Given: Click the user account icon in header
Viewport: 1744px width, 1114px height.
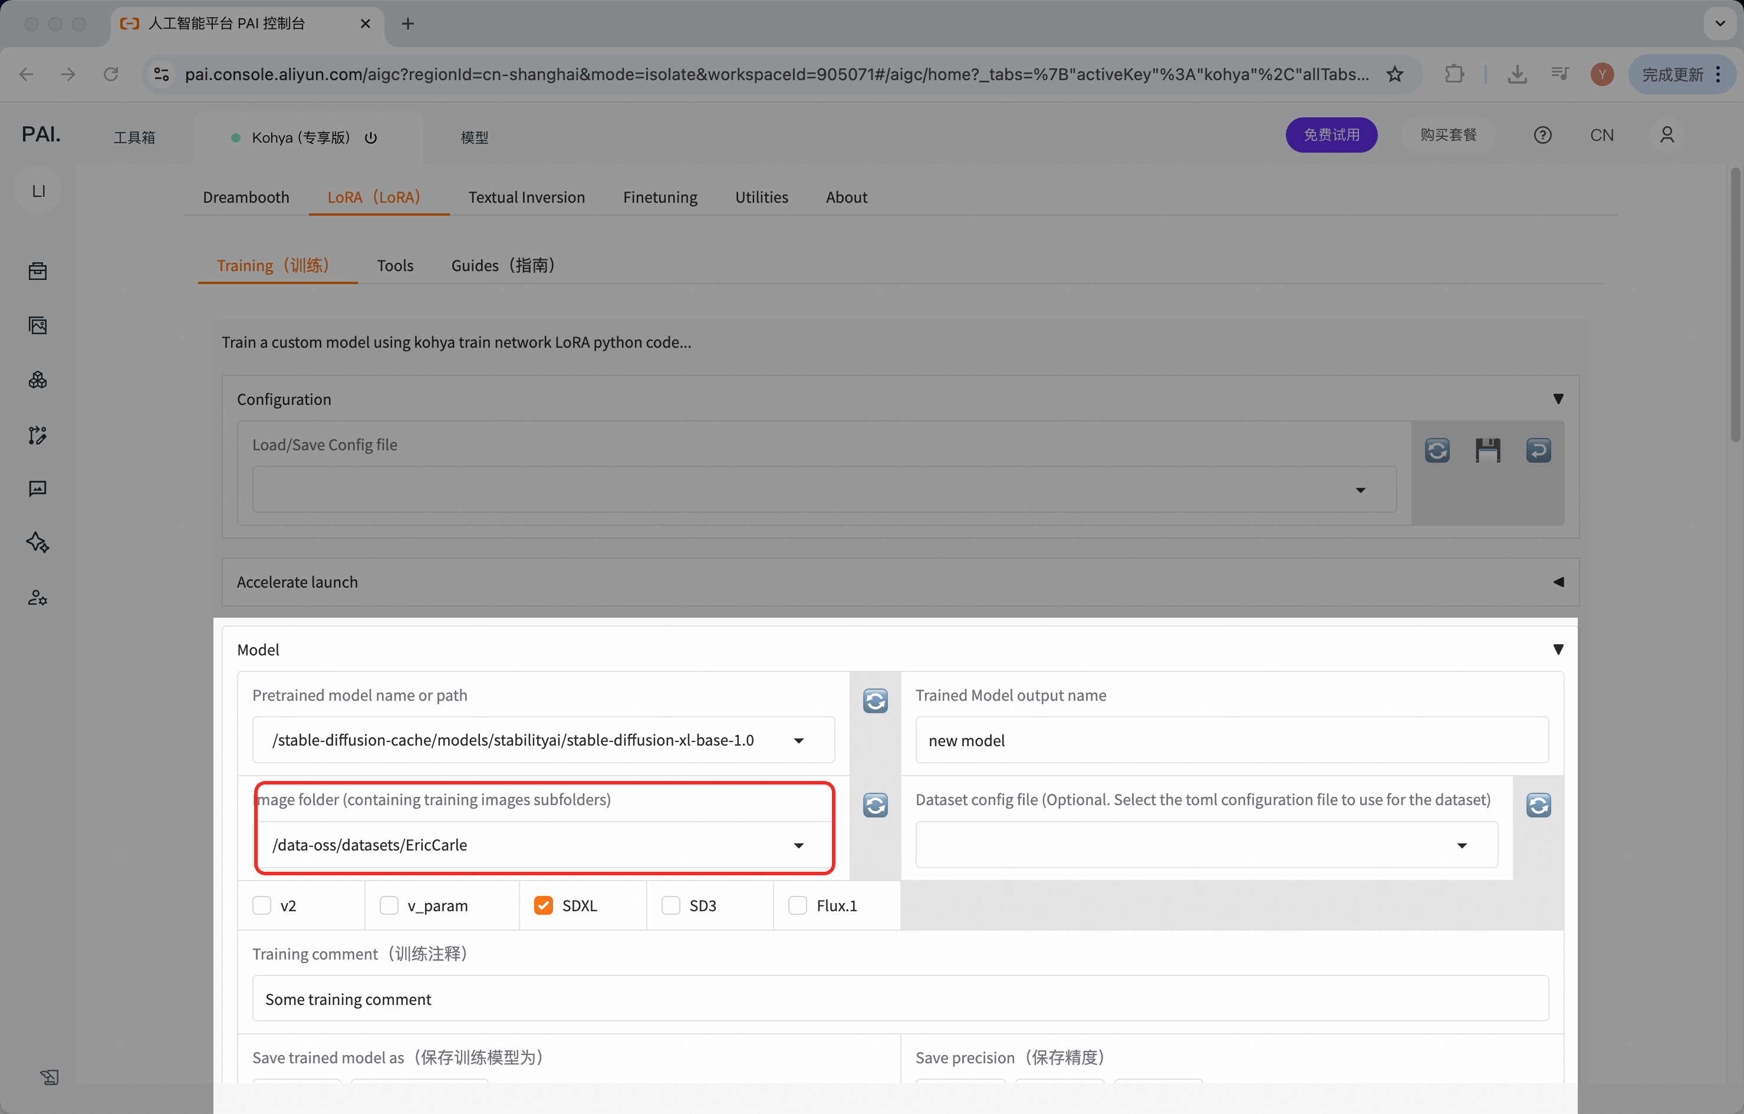Looking at the screenshot, I should click(1667, 136).
